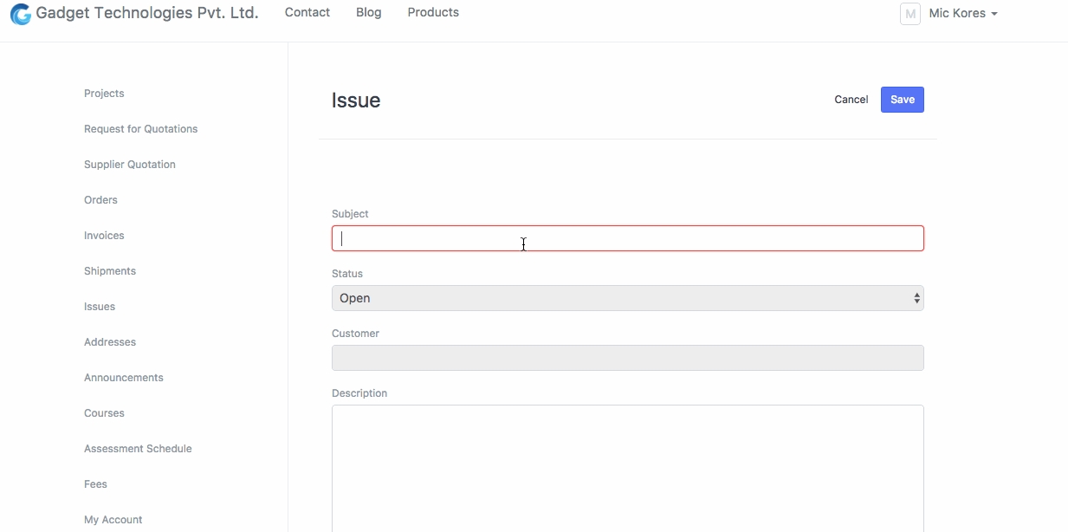
Task: Focus the Subject input field
Action: point(627,238)
